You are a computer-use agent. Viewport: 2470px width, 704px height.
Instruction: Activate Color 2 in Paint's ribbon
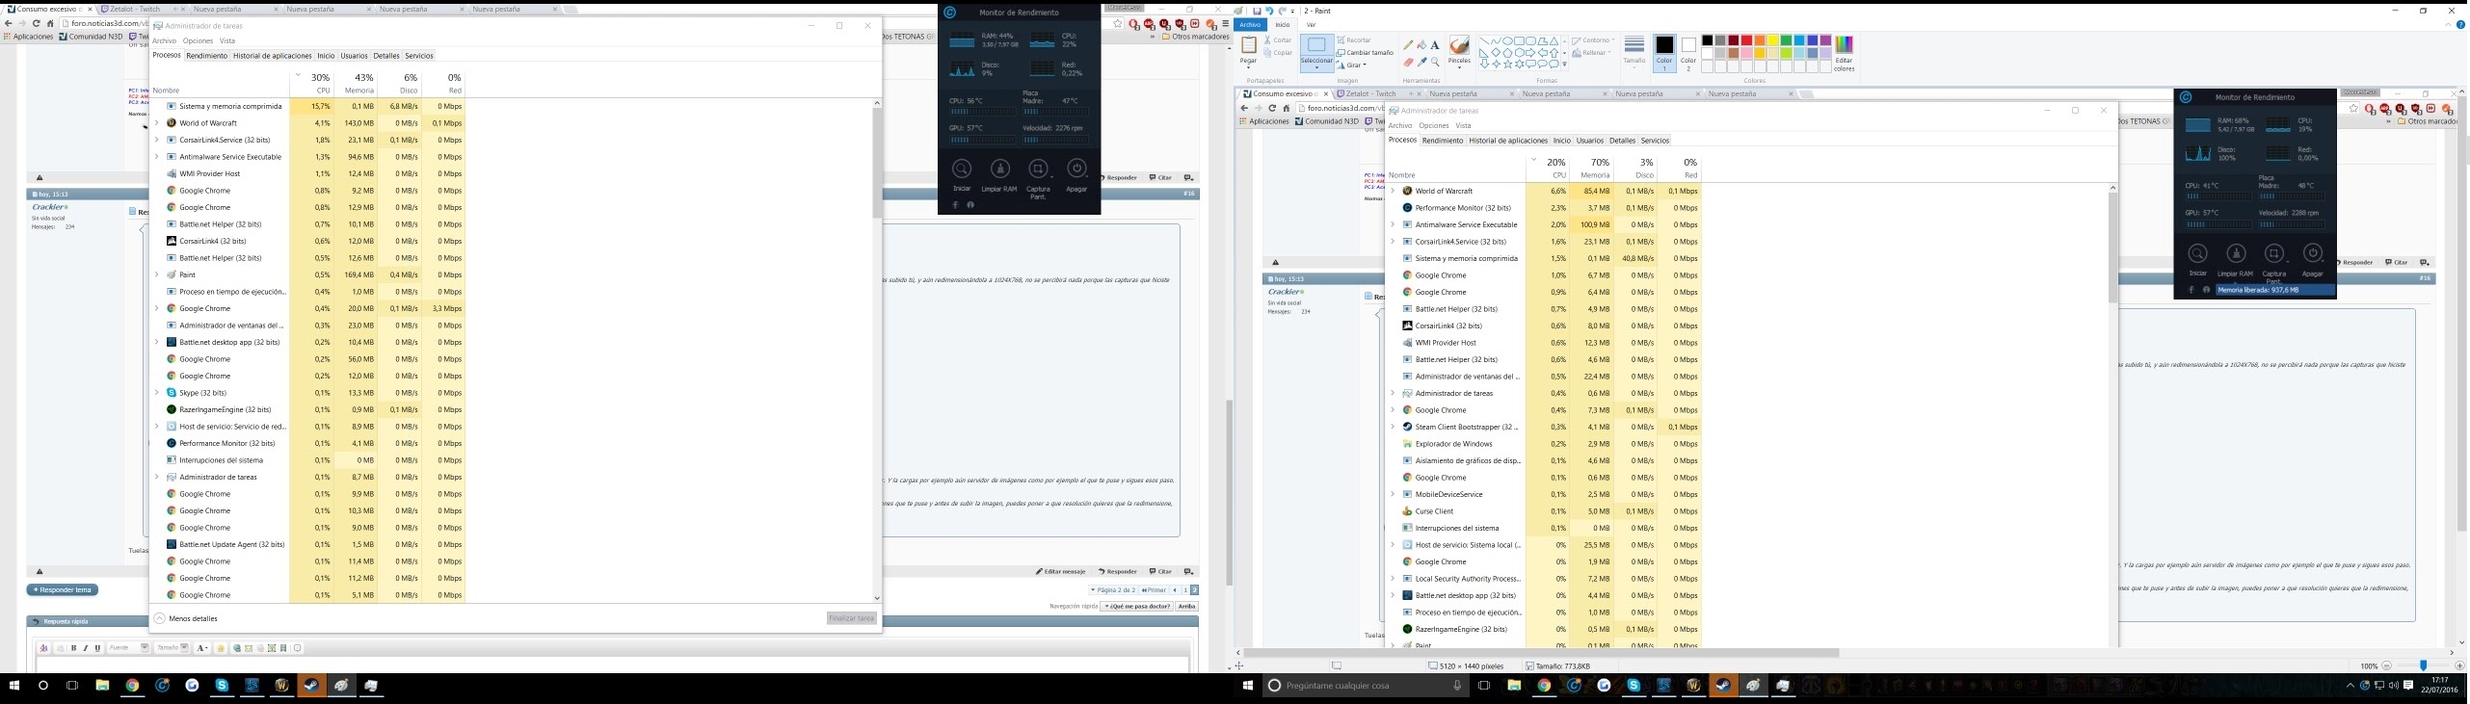click(1688, 53)
